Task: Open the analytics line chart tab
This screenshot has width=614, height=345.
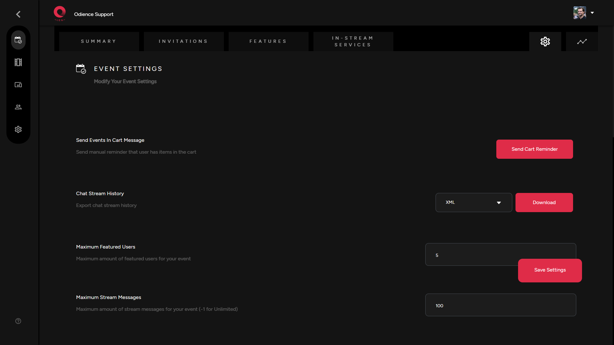Action: click(582, 42)
